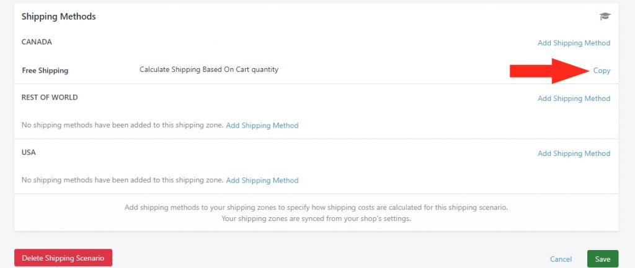Save the shipping scenario
Image resolution: width=635 pixels, height=268 pixels.
click(602, 259)
